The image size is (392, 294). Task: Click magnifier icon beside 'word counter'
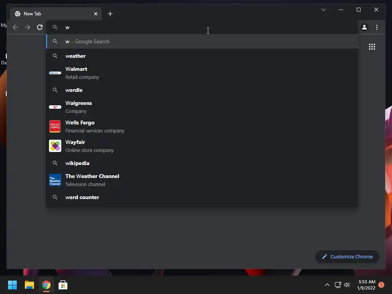(55, 197)
